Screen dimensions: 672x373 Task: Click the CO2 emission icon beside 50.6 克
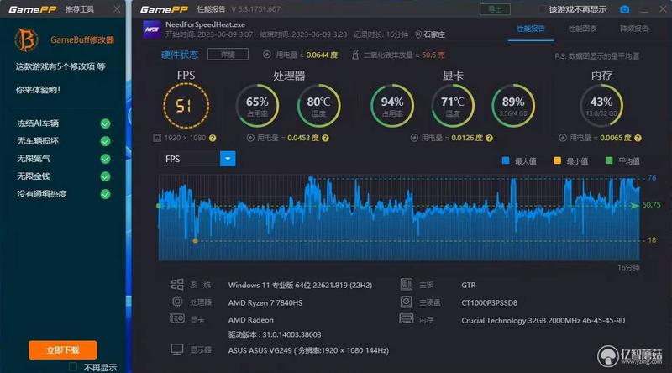tap(354, 55)
